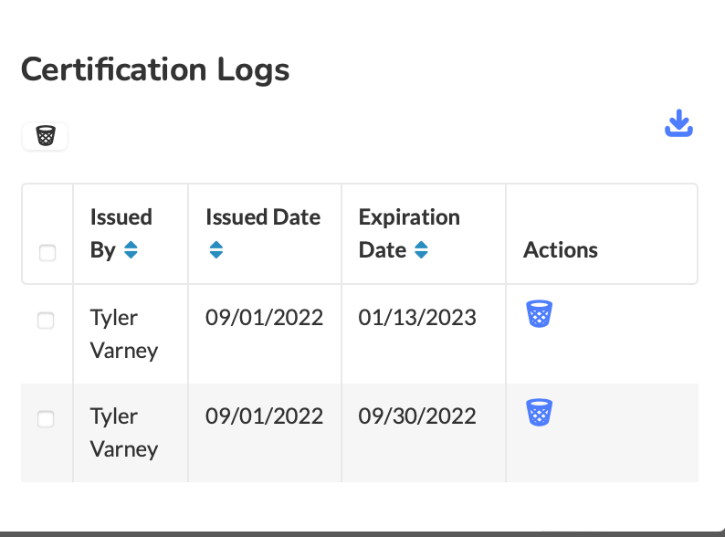Check the box for the 01/13/2023 row
This screenshot has height=537, width=725.
[x=46, y=321]
